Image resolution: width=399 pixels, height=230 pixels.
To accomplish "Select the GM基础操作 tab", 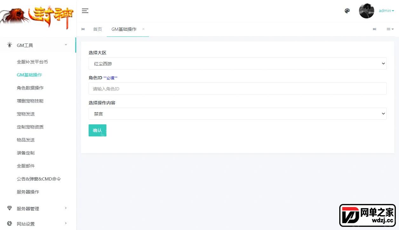I will click(x=124, y=29).
